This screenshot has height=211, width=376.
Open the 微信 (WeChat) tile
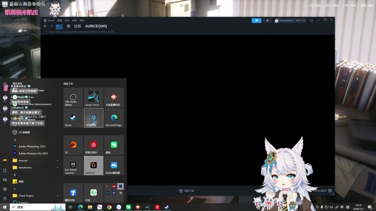[114, 145]
